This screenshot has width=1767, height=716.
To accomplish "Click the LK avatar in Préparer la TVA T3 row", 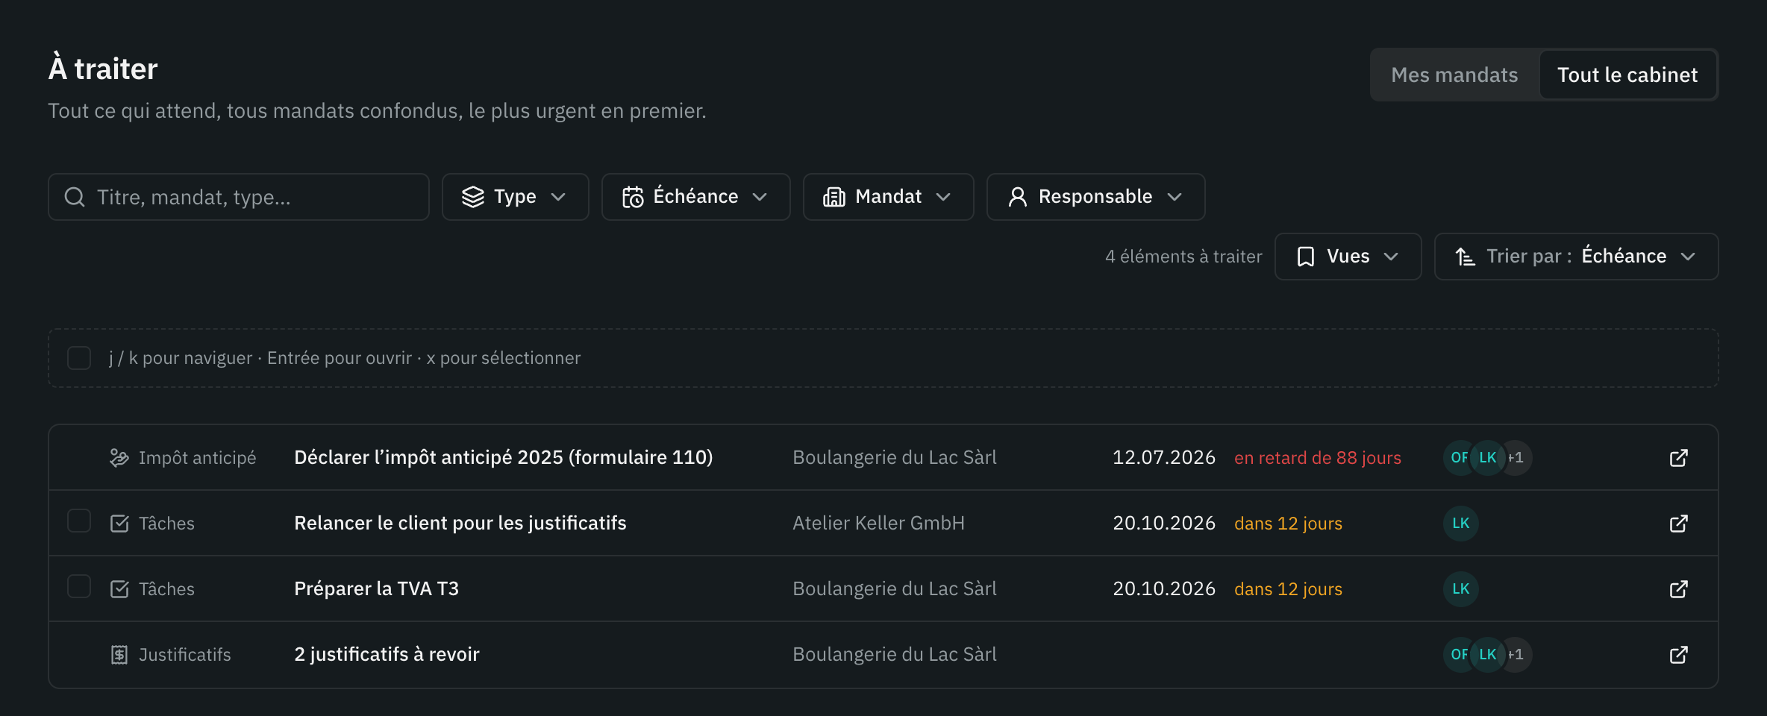I will (1461, 589).
